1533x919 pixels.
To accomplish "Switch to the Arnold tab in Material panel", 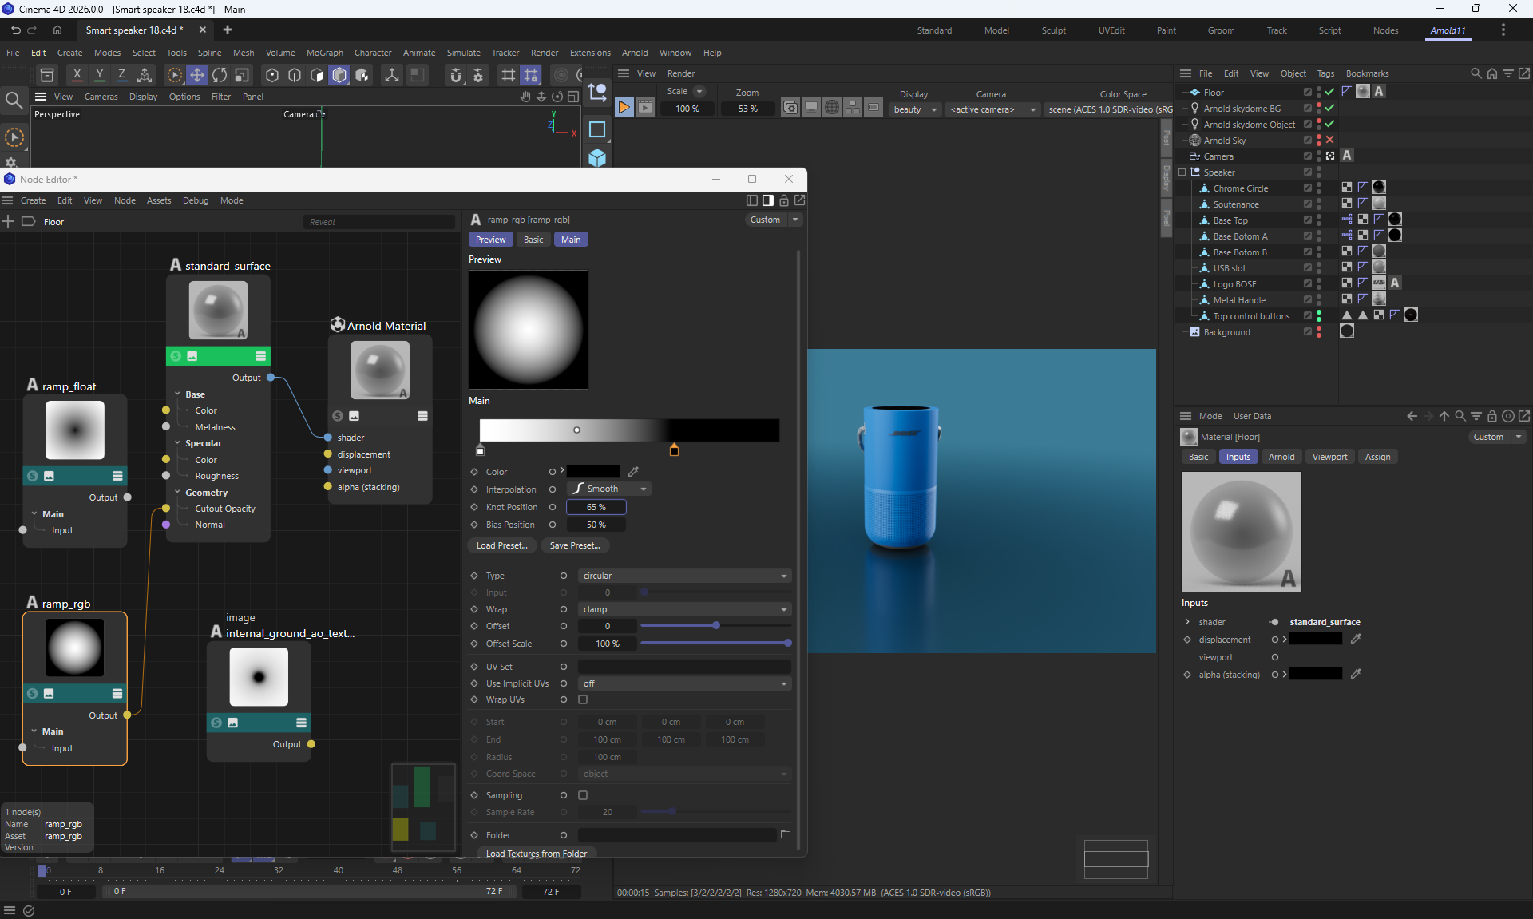I will [x=1281, y=457].
